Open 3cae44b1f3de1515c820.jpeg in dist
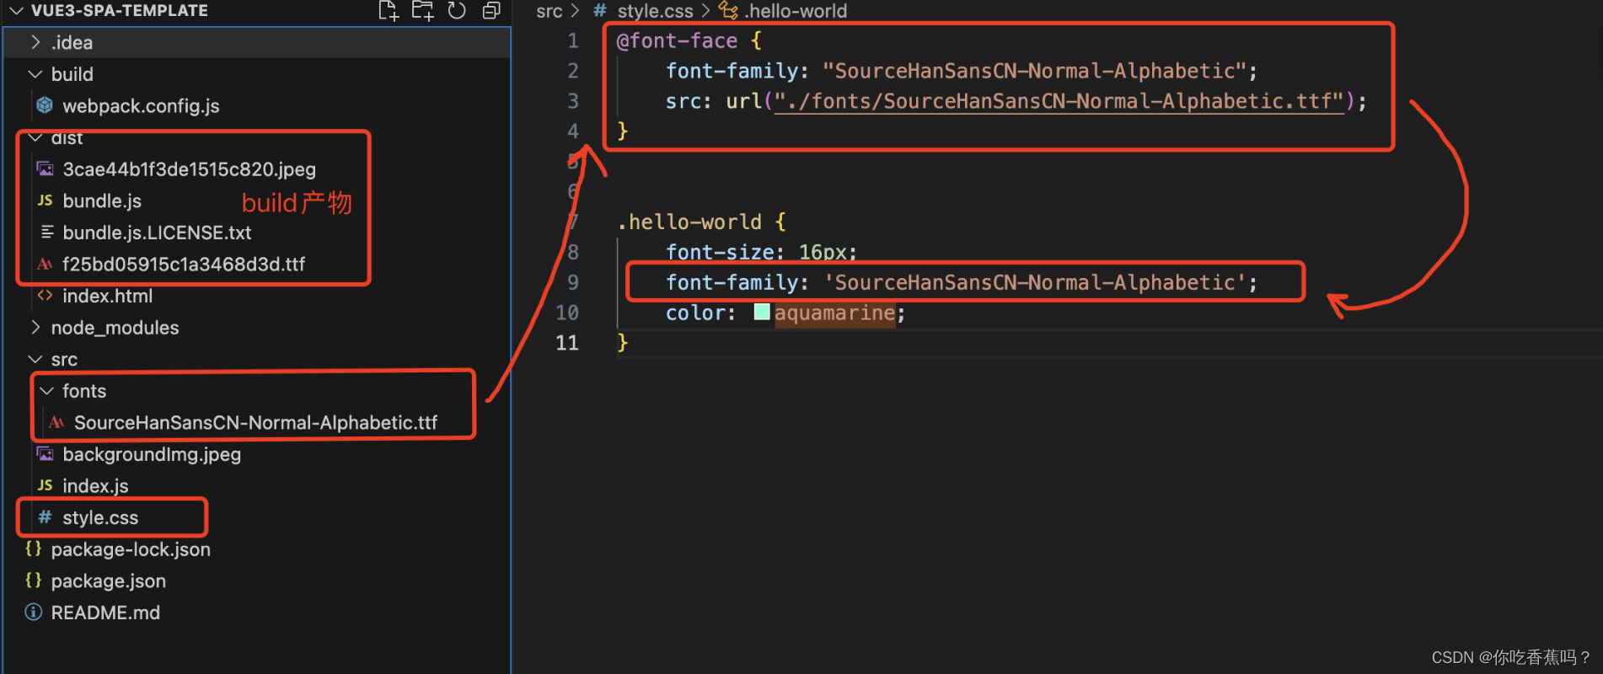 (189, 169)
